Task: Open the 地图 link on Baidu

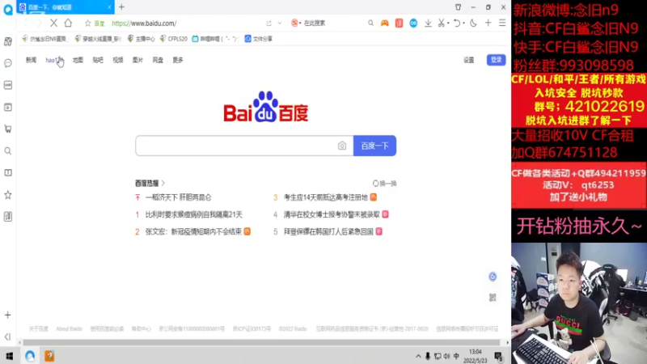Action: (x=78, y=60)
